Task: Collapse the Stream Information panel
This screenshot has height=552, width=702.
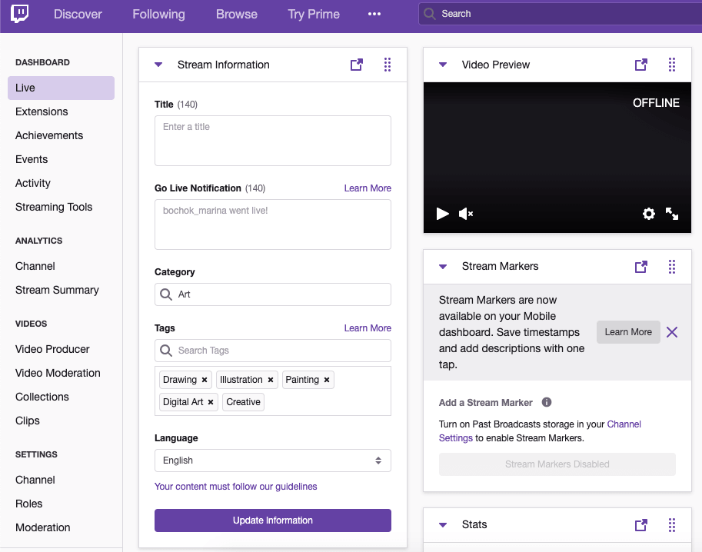Action: click(x=158, y=65)
